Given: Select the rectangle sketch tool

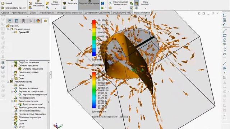Looking at the screenshot, I should point(225,35).
